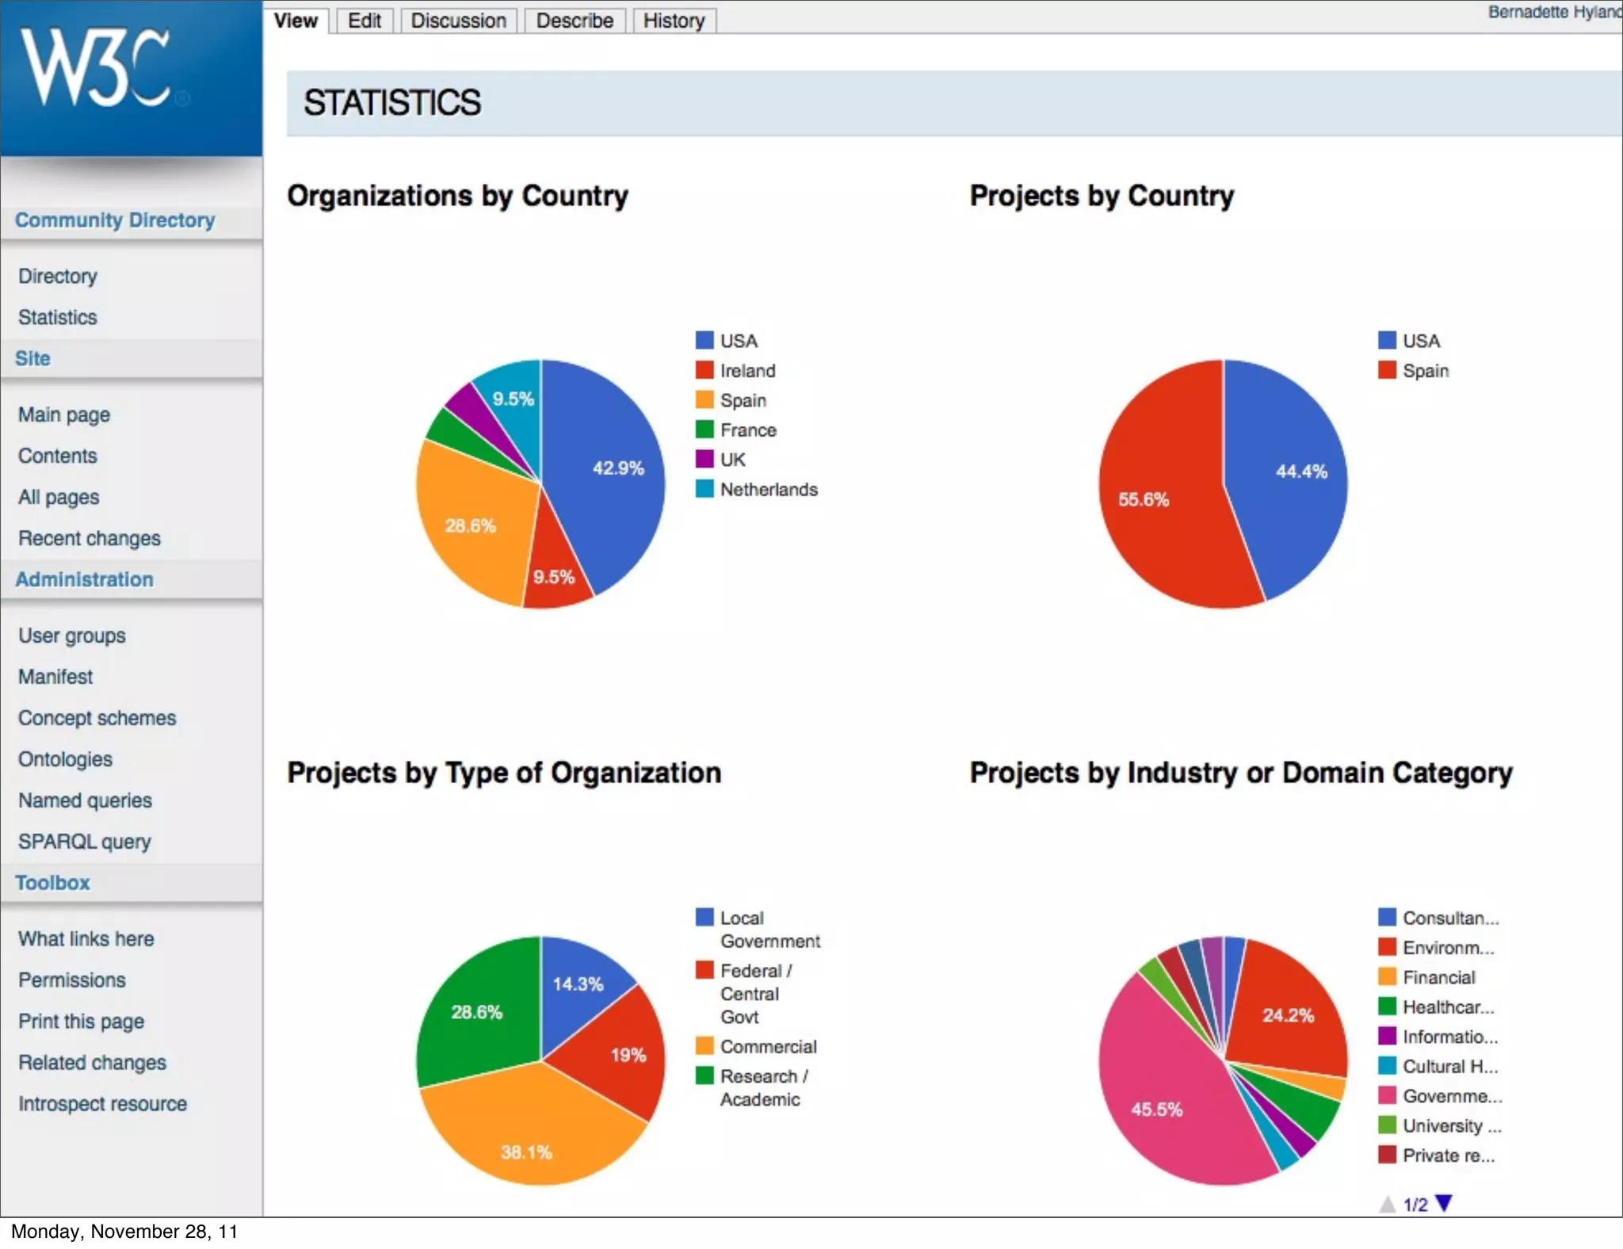Go to SPARQL query page
The width and height of the screenshot is (1623, 1249).
tap(84, 841)
